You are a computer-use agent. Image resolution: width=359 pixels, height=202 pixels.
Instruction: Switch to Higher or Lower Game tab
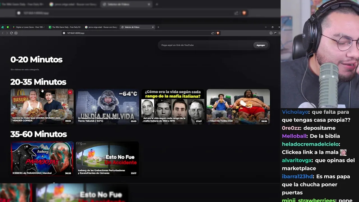(x=28, y=27)
